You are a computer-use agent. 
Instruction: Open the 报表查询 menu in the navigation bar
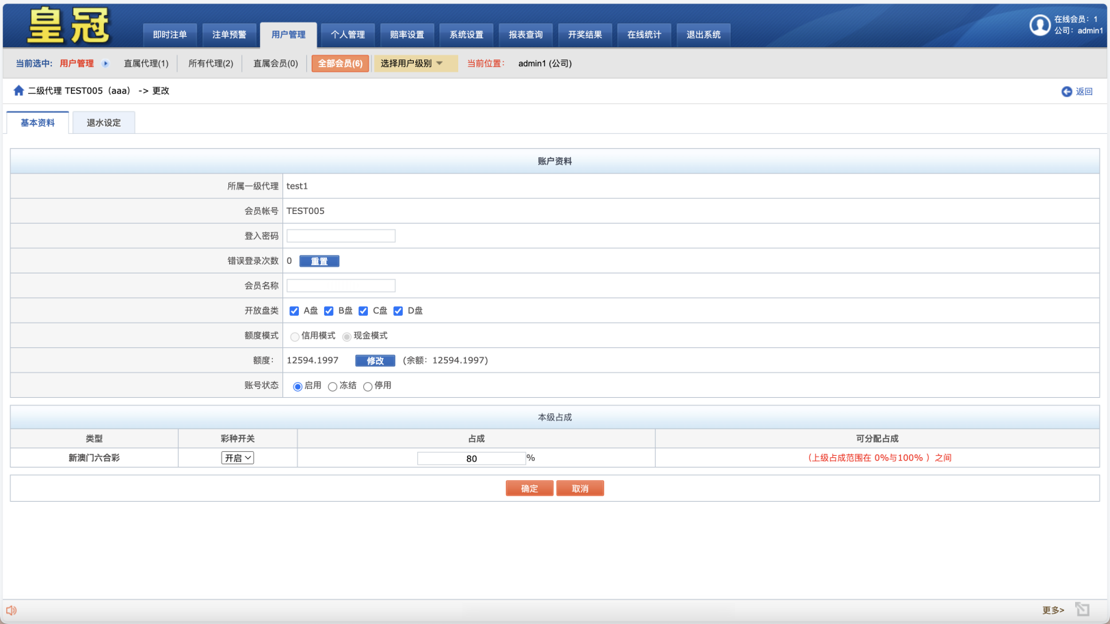[x=525, y=34]
